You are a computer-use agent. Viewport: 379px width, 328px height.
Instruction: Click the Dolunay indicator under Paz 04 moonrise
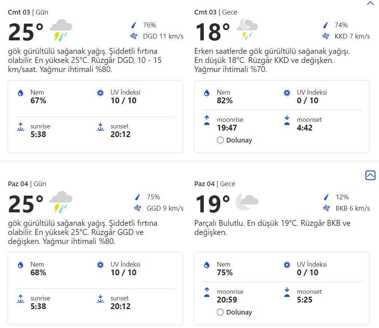[x=220, y=312]
